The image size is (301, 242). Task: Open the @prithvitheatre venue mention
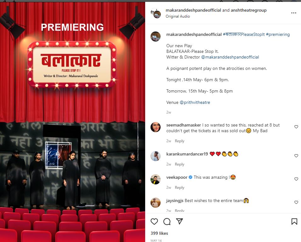(x=195, y=102)
